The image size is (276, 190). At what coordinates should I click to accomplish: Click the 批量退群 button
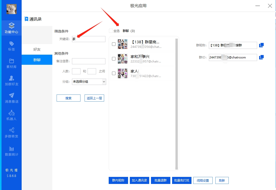[160, 180]
